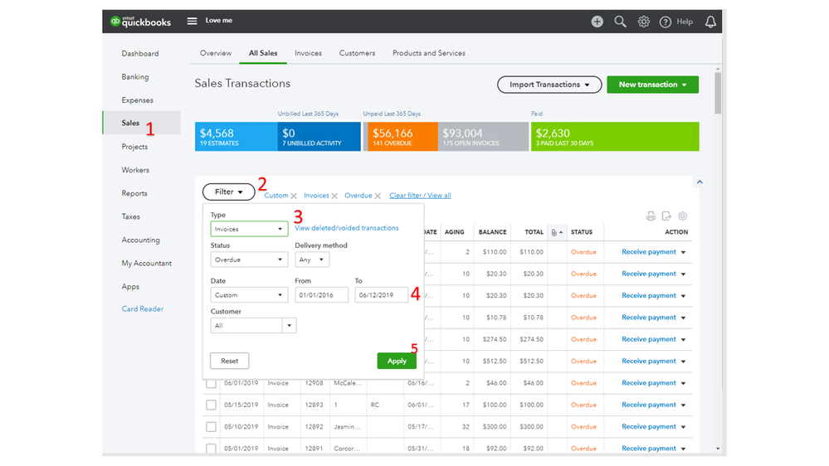Expand action arrow for $512.50 row

[x=683, y=362]
